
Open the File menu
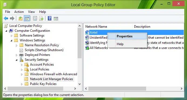pyautogui.click(x=8, y=12)
